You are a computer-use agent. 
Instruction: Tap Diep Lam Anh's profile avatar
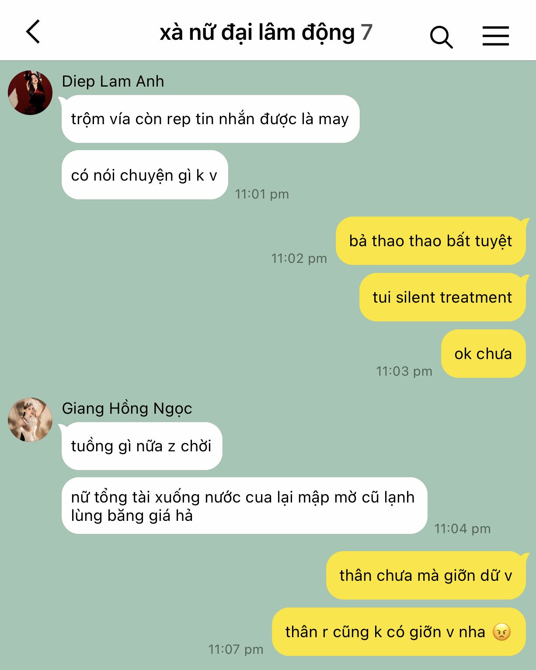pos(30,93)
